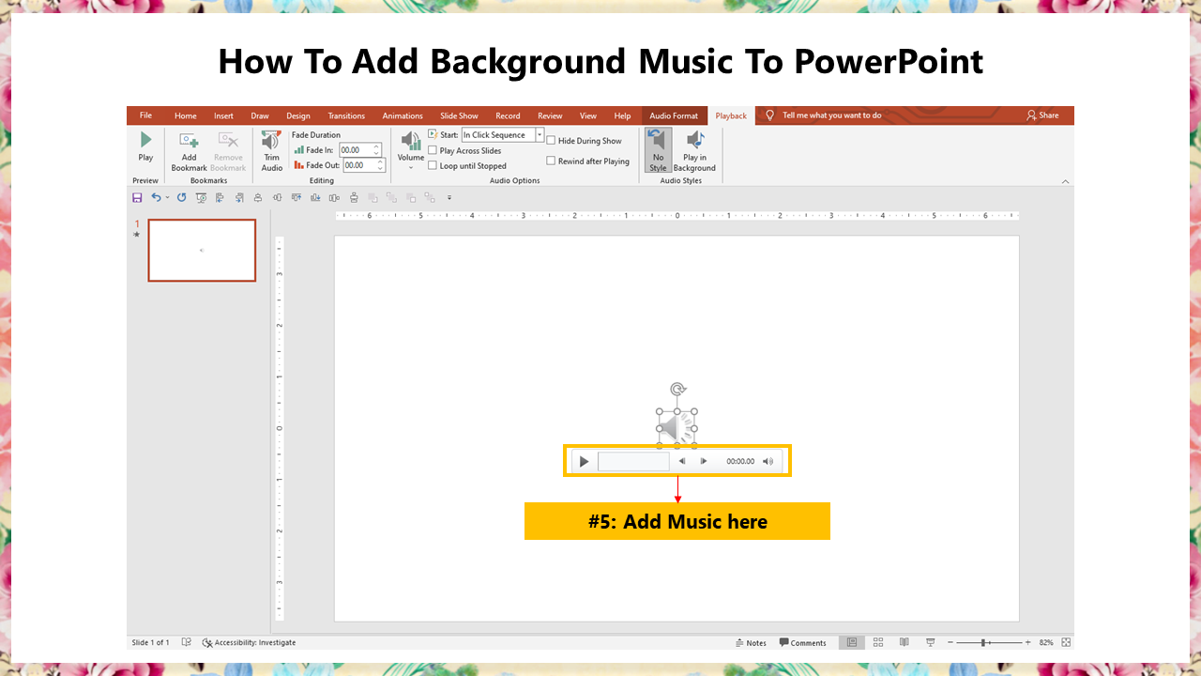Click the mute/volume icon on audio bar
The image size is (1201, 676).
(x=768, y=461)
